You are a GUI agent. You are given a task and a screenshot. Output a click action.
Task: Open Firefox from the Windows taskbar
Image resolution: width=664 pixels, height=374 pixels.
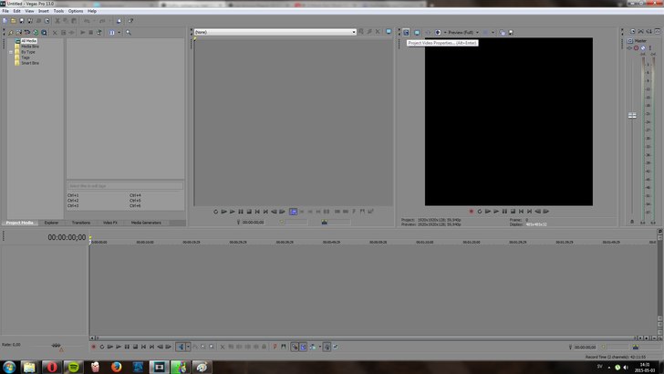[116, 366]
